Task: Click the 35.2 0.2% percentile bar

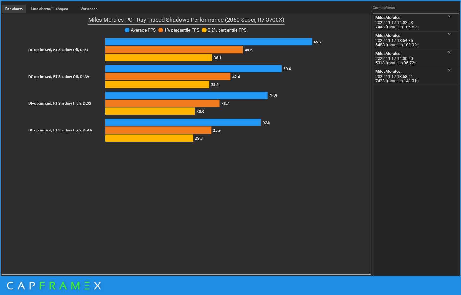Action: coord(157,84)
